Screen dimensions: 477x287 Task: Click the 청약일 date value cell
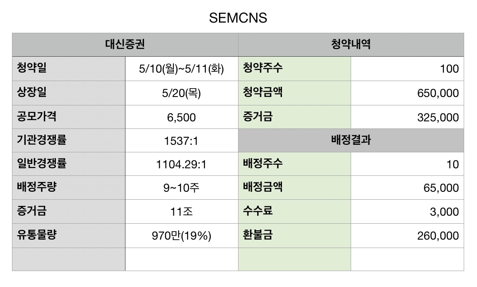[182, 69]
